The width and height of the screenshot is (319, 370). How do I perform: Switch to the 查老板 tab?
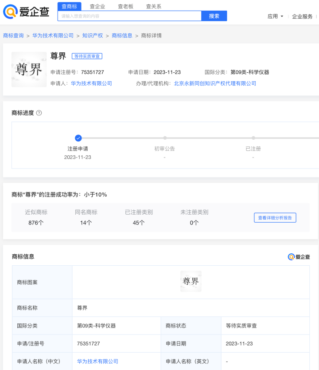125,6
